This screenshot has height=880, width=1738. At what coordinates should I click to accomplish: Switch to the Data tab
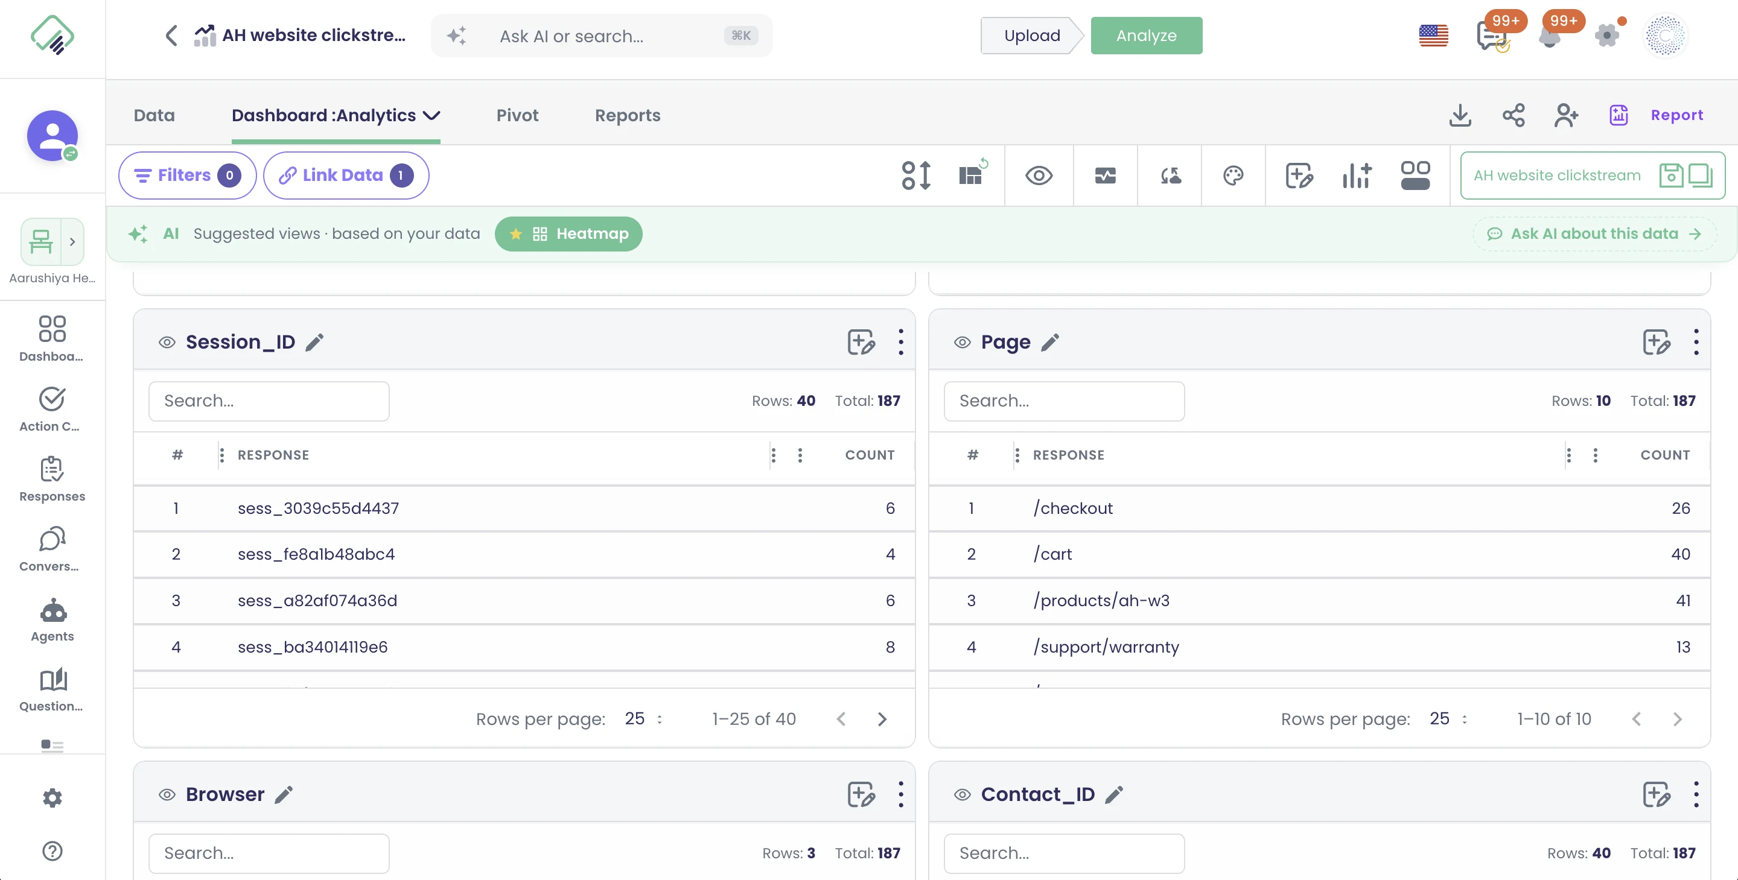[x=154, y=115]
